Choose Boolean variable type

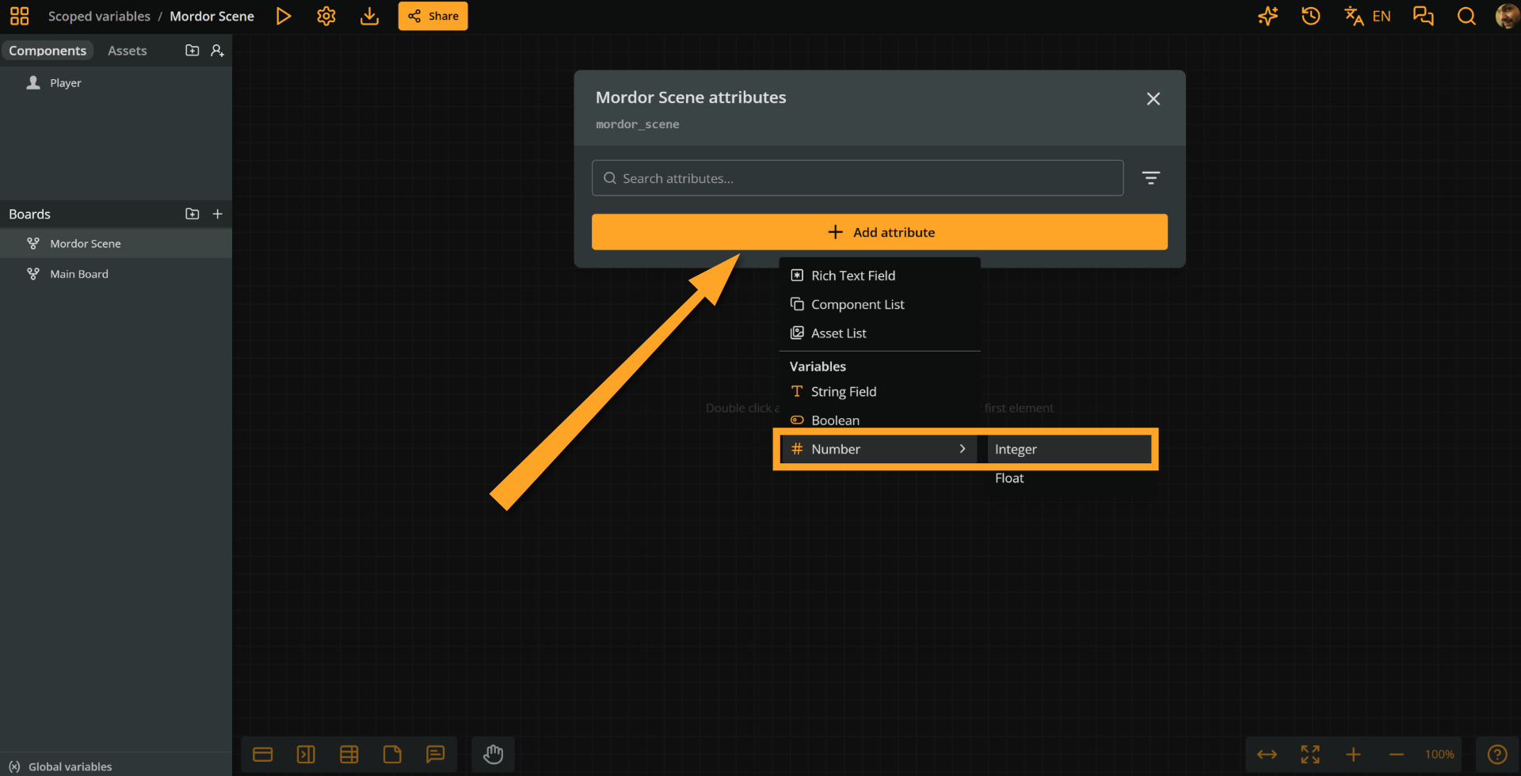[x=879, y=420]
